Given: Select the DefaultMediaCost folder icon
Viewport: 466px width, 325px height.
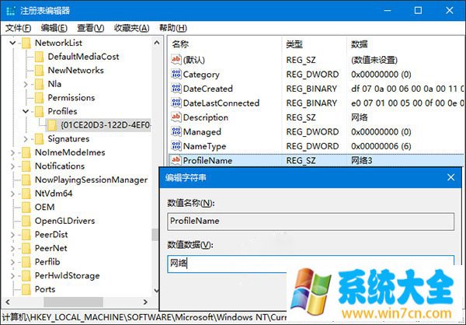Looking at the screenshot, I should pos(40,57).
